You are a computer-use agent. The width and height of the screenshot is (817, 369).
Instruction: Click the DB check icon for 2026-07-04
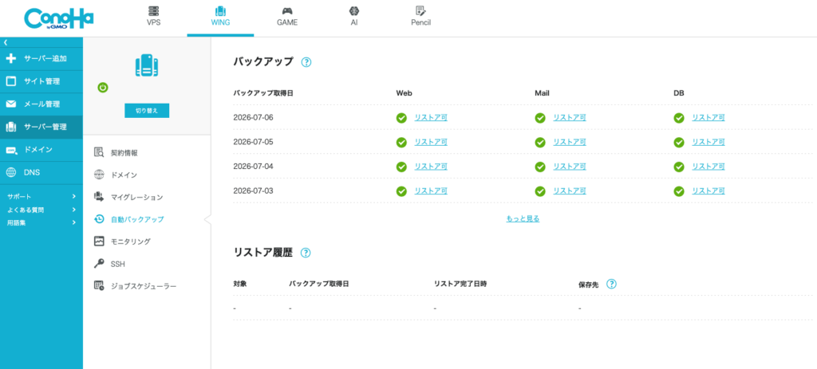tap(679, 167)
